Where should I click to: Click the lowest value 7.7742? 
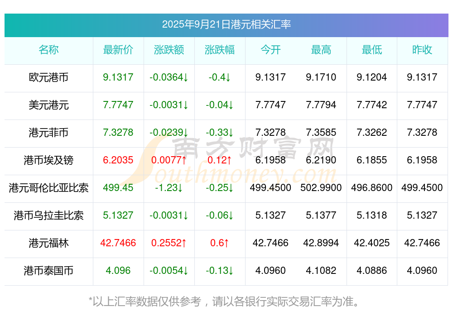pos(372,105)
